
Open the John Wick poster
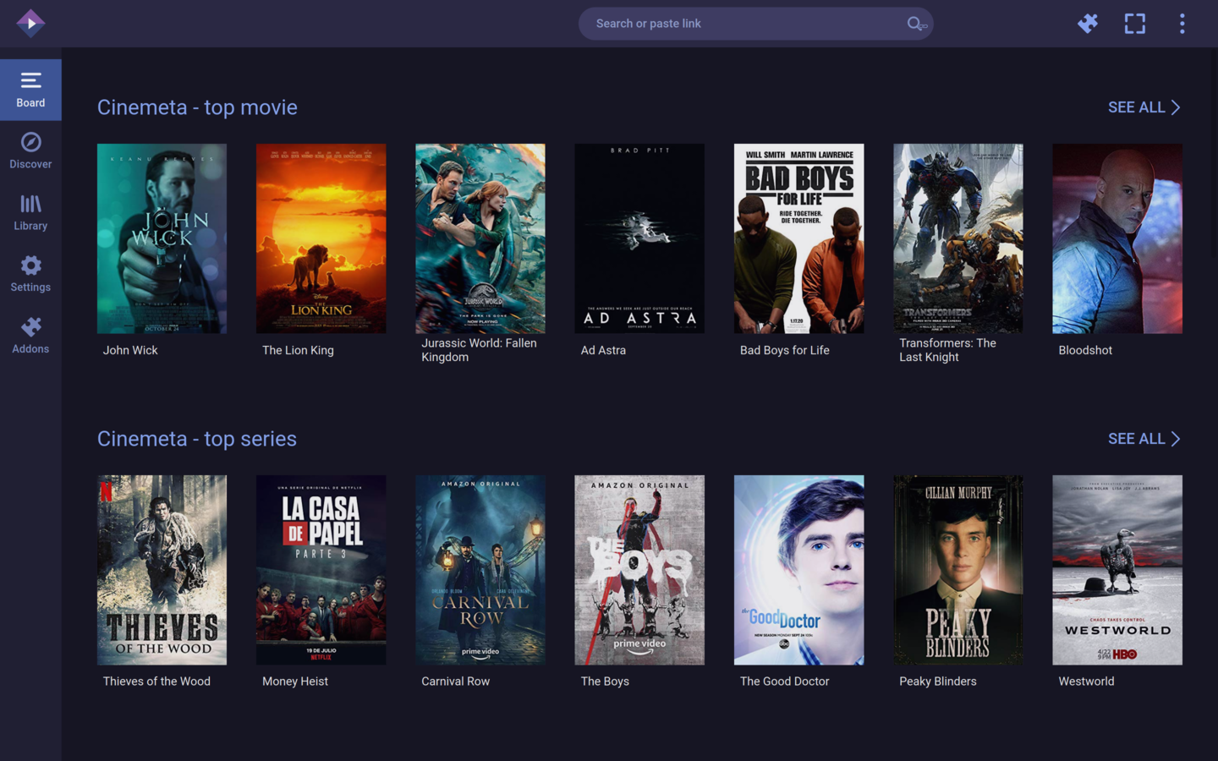pyautogui.click(x=162, y=238)
